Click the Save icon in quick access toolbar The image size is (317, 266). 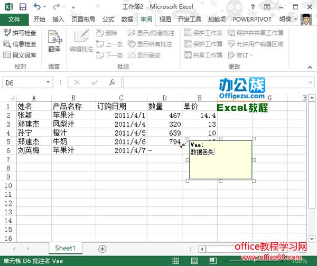23,7
